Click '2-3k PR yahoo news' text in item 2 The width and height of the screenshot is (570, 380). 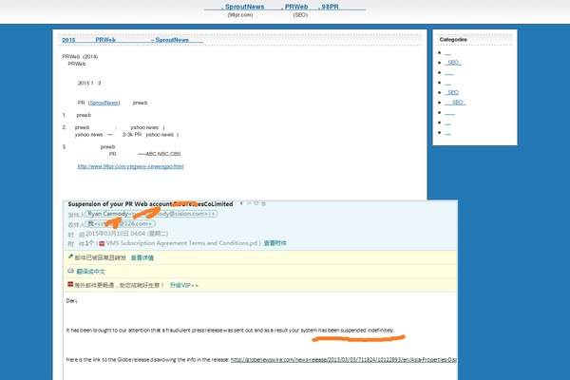tap(148, 135)
